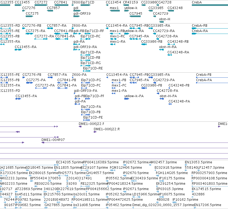This screenshot has height=209, width=228.
Task: Open protein CrebA-PB
Action: pyautogui.click(x=204, y=75)
